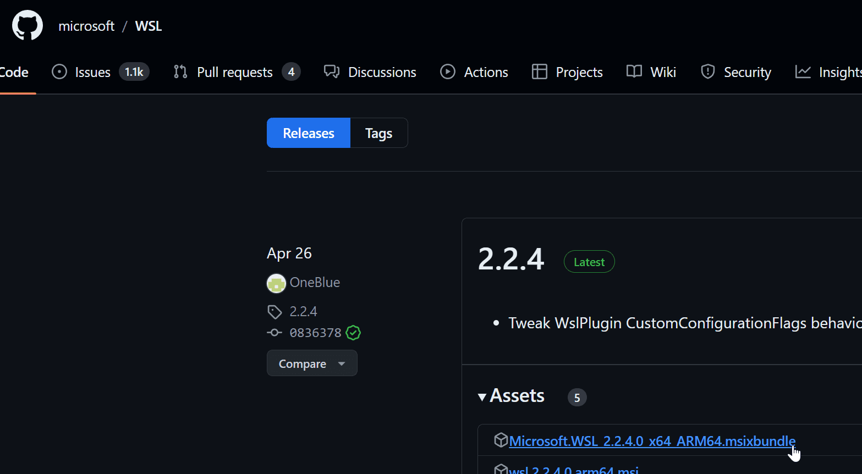
Task: Open the OneBlue author profile link
Action: (315, 283)
